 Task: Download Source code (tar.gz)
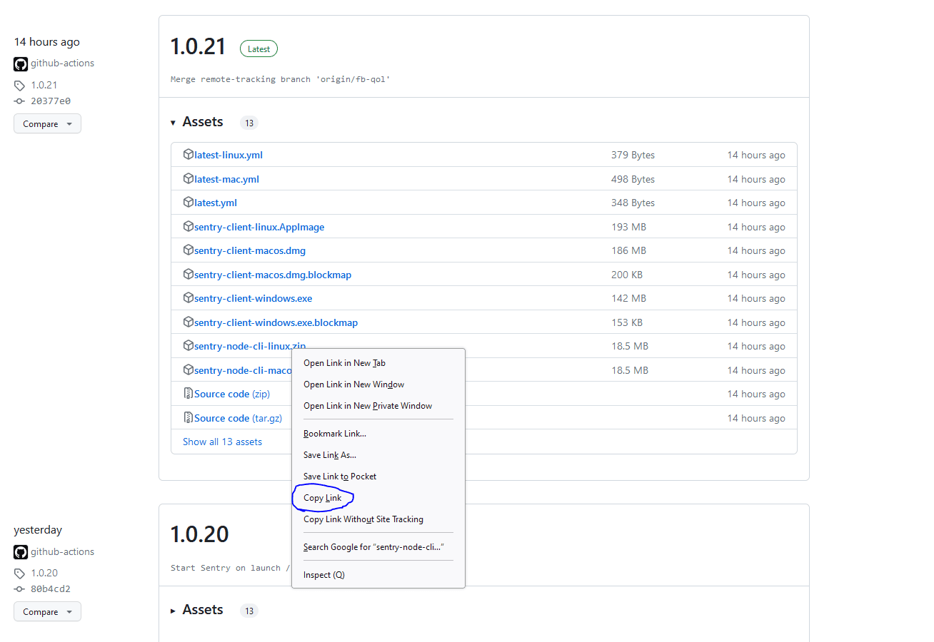tap(237, 418)
